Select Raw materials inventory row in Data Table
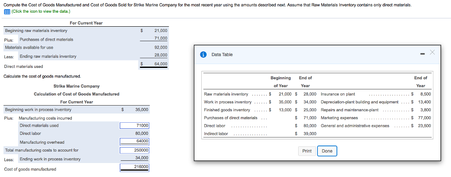The height and width of the screenshot is (177, 451). (x=260, y=94)
